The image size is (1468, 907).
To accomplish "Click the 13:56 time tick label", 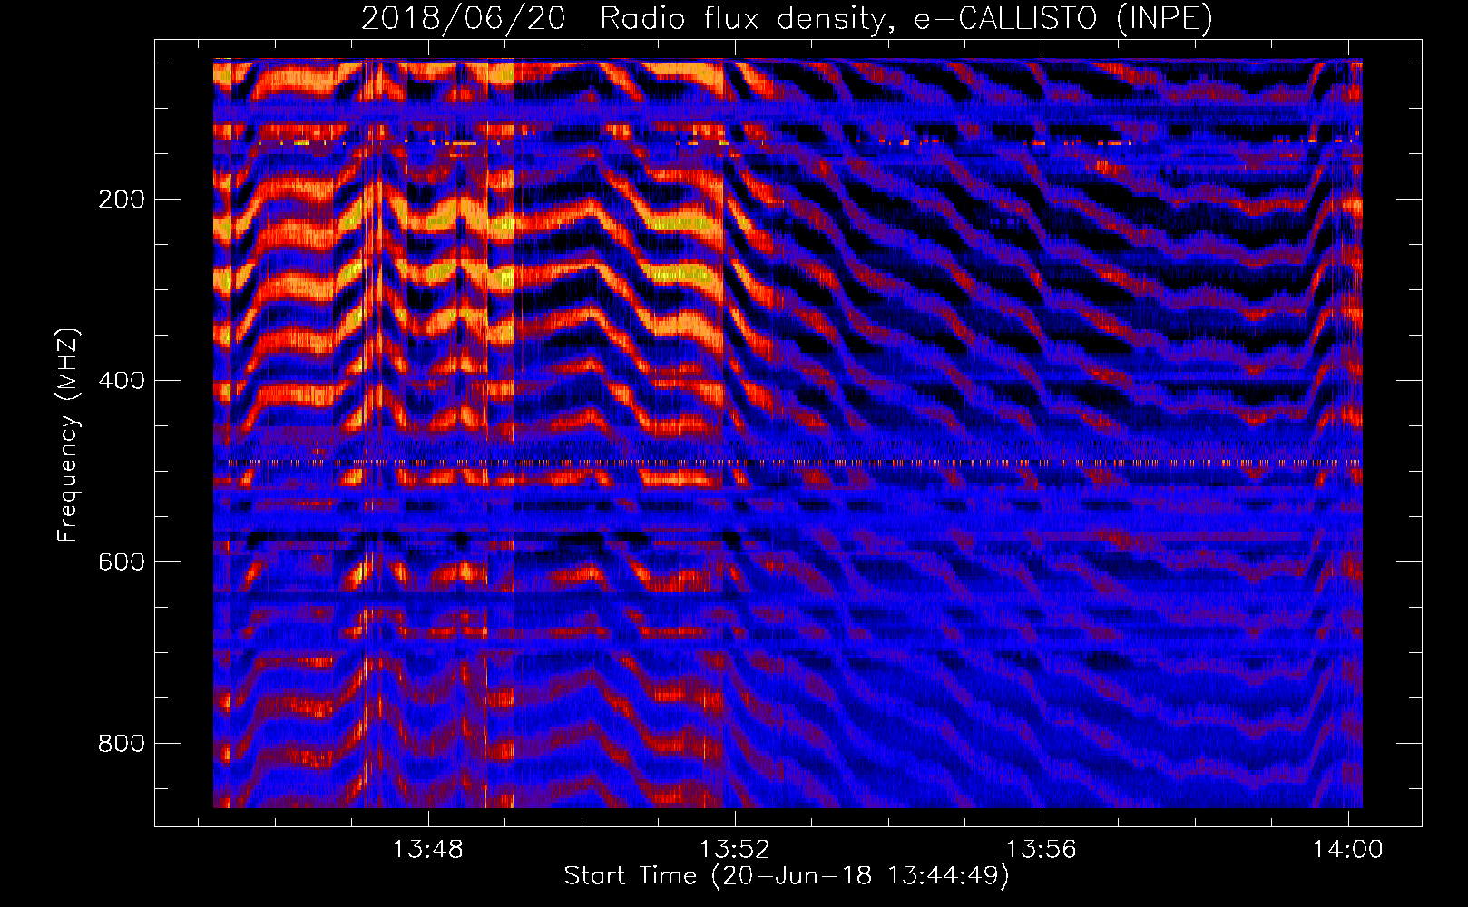I will pyautogui.click(x=1041, y=850).
